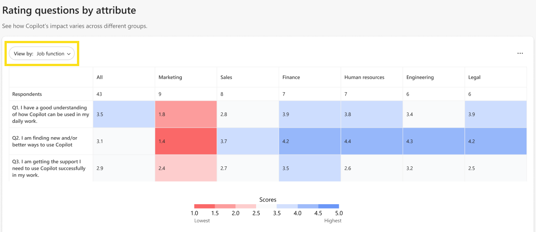Click Engineering Q2 score cell 4.3
This screenshot has width=536, height=232.
point(433,141)
